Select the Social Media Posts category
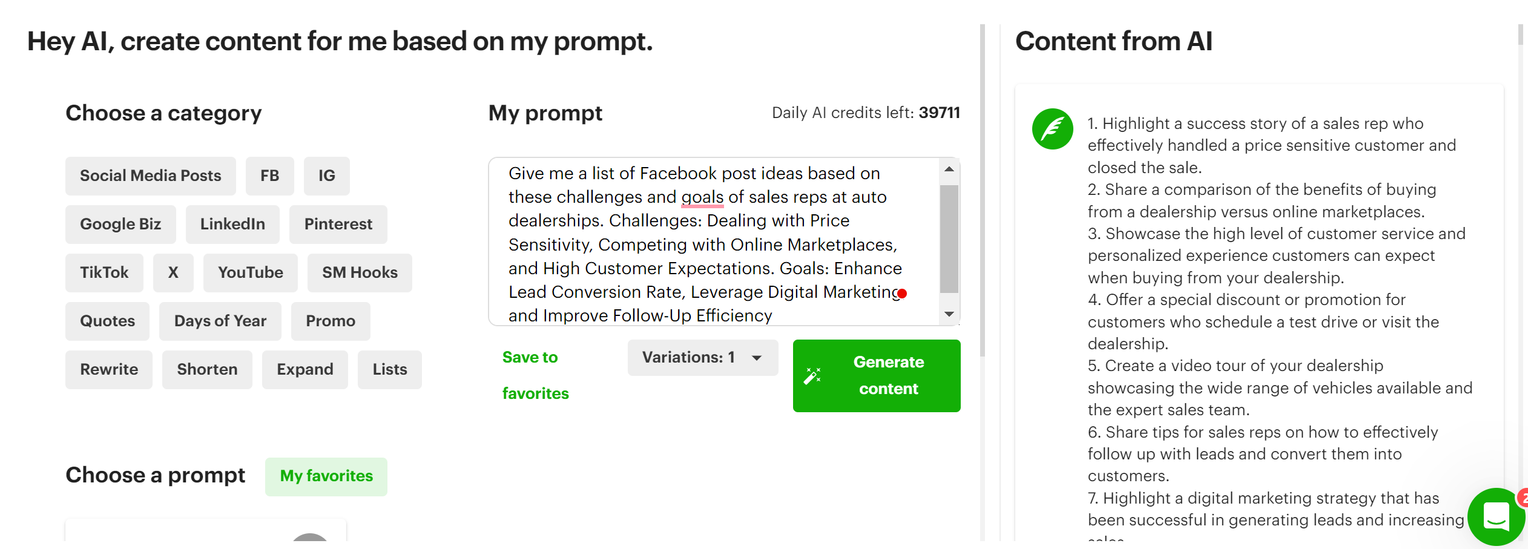This screenshot has height=549, width=1528. point(150,176)
